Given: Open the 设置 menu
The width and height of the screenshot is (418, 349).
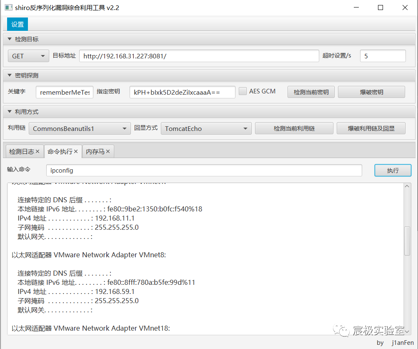Looking at the screenshot, I should click(18, 25).
